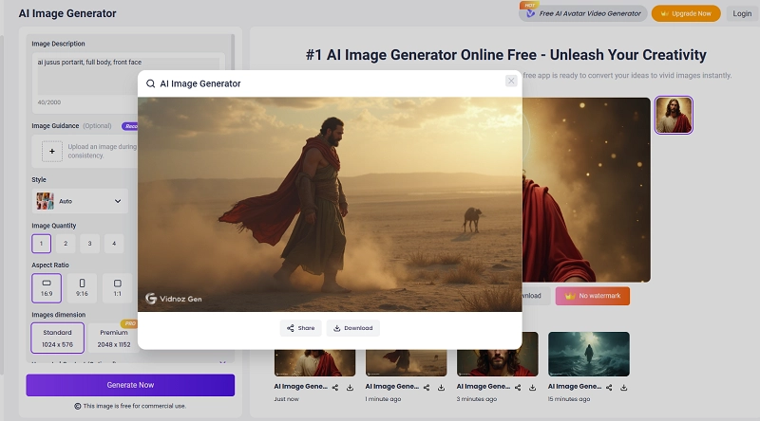
Task: Select the 16:9 aspect ratio option
Action: [47, 287]
